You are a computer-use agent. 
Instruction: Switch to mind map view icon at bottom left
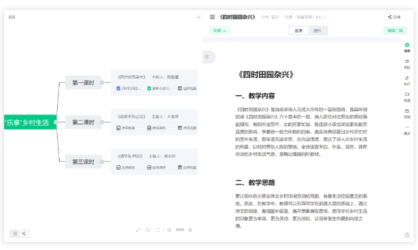coord(24,233)
